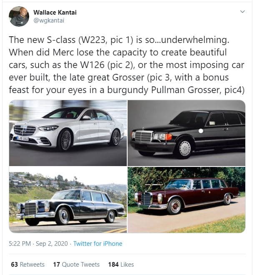Viewport: 254px width, 275px height.
Task: Click the 63 retweet count number
Action: tap(15, 265)
